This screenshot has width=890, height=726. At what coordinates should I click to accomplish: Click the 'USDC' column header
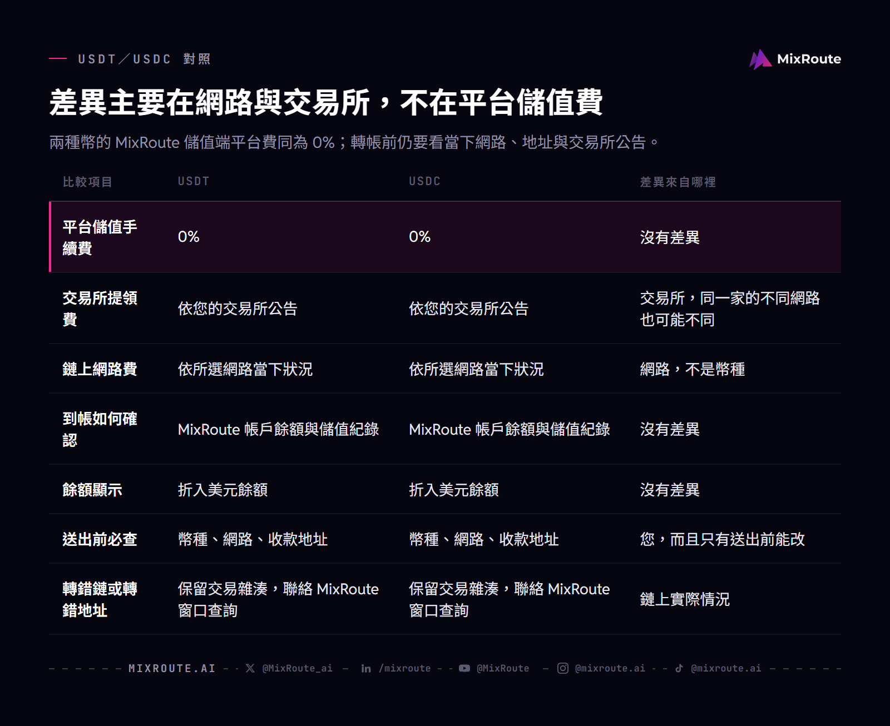click(x=425, y=181)
